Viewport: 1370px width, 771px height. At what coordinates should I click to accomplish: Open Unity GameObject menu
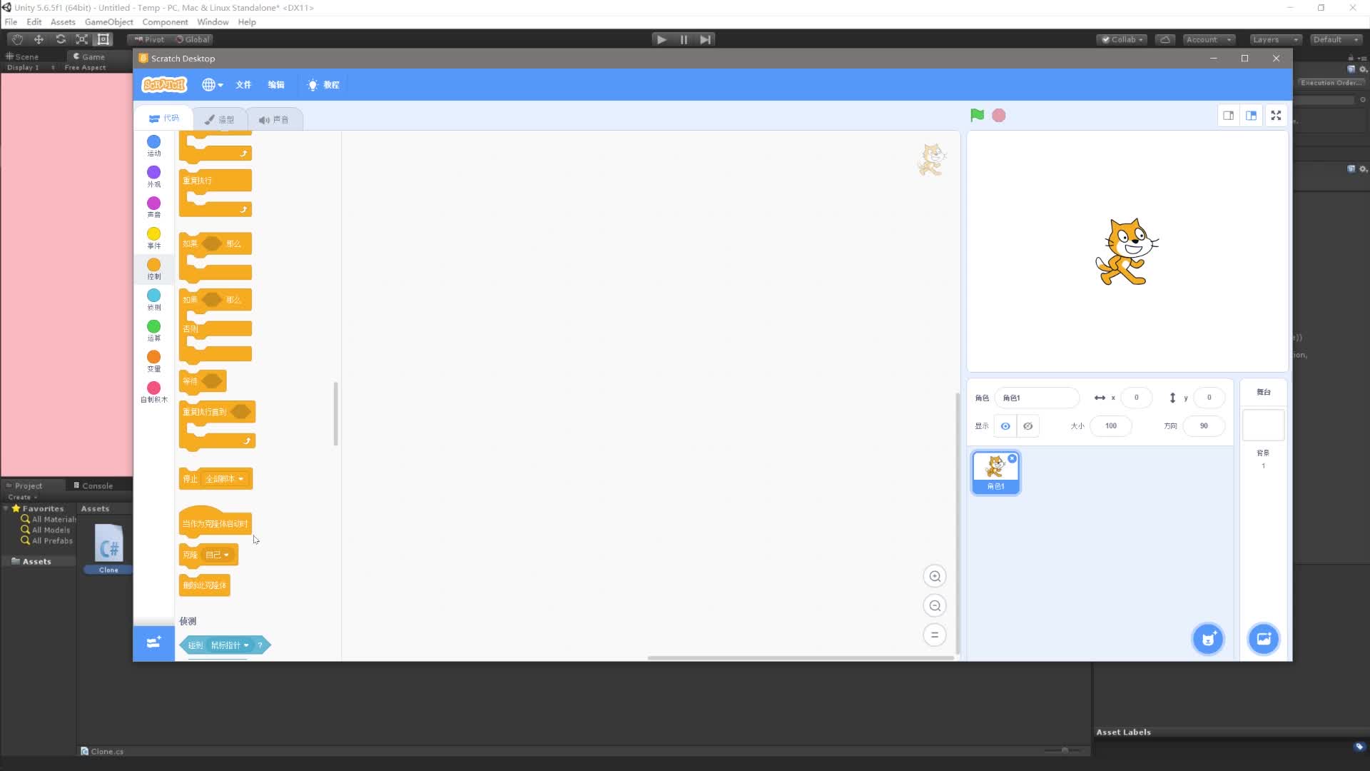pyautogui.click(x=108, y=22)
